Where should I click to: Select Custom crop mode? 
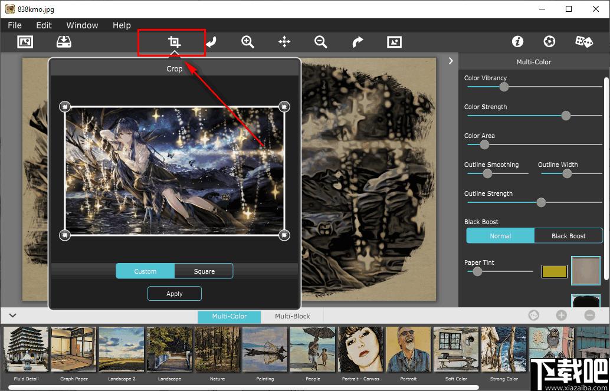point(145,271)
